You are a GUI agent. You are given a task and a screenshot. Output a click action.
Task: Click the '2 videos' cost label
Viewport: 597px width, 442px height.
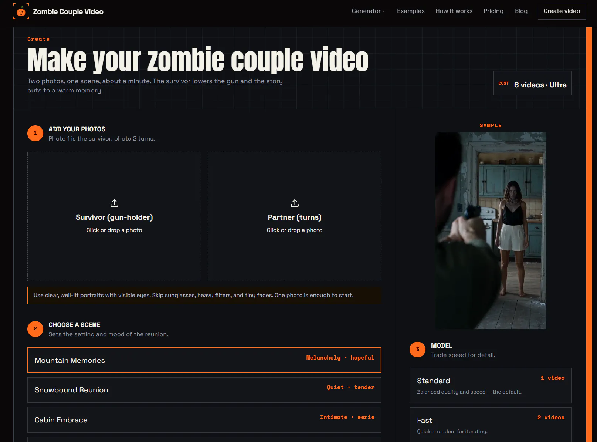point(551,418)
